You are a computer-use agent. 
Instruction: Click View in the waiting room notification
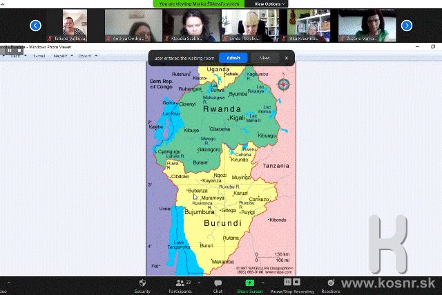(265, 58)
